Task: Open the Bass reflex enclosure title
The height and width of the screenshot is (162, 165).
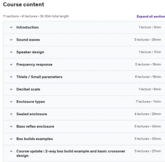Action: point(35,127)
